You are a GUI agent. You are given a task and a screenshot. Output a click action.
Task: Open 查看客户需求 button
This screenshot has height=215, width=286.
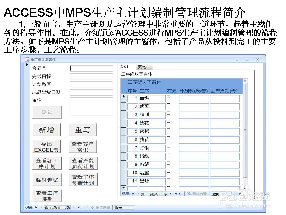coord(83,147)
